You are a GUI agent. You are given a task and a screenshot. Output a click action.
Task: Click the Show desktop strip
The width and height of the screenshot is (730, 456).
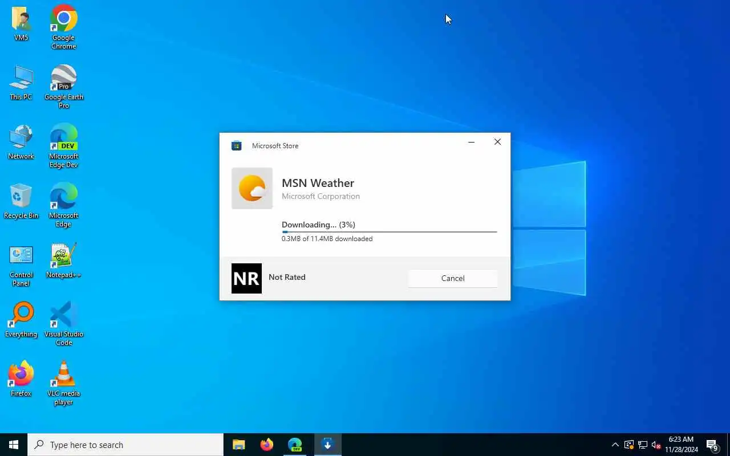tap(728, 445)
